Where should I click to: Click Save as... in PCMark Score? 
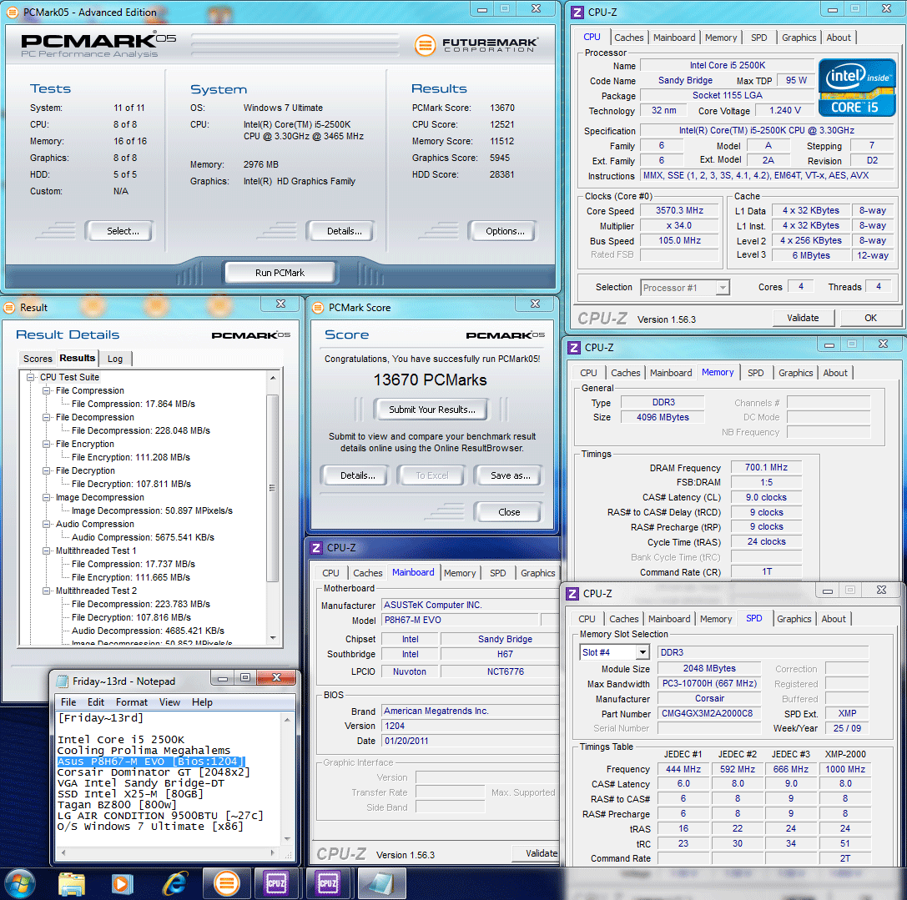pos(510,475)
